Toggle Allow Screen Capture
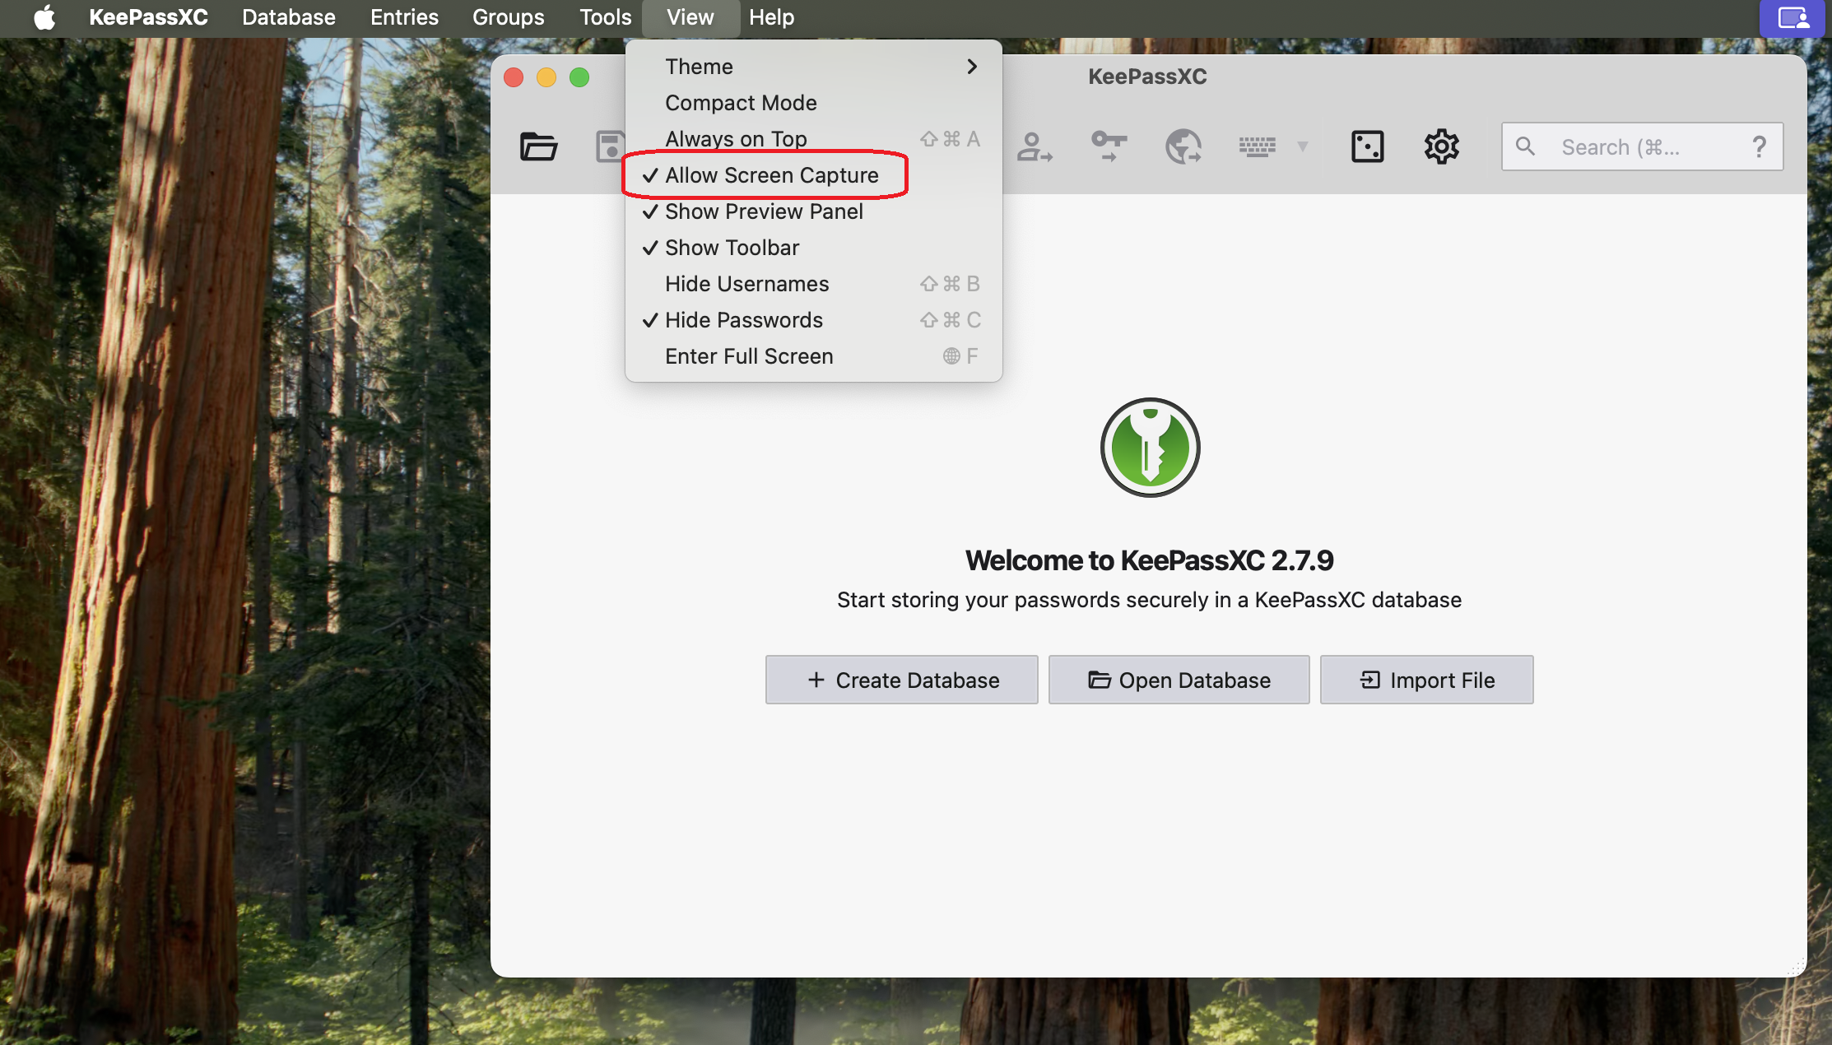Screen dimensions: 1832x1045 tap(813, 175)
